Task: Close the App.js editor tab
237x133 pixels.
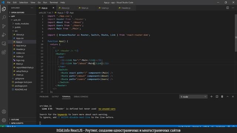Action: click(x=53, y=8)
